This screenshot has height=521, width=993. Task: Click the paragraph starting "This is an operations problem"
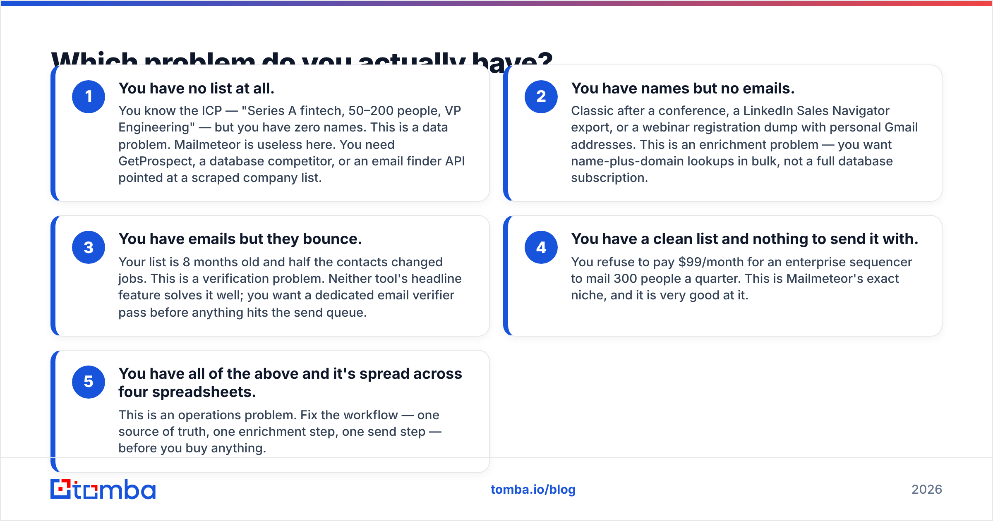pos(280,431)
